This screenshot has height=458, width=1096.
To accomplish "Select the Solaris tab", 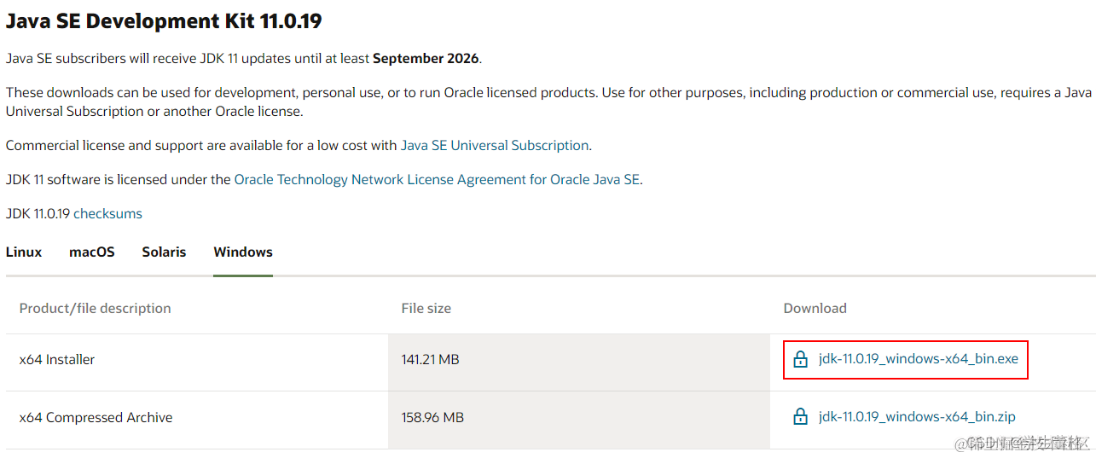I will 164,252.
